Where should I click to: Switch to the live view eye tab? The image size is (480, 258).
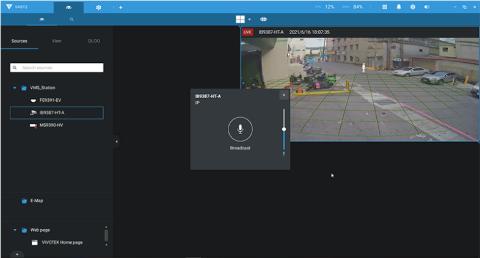click(x=68, y=7)
